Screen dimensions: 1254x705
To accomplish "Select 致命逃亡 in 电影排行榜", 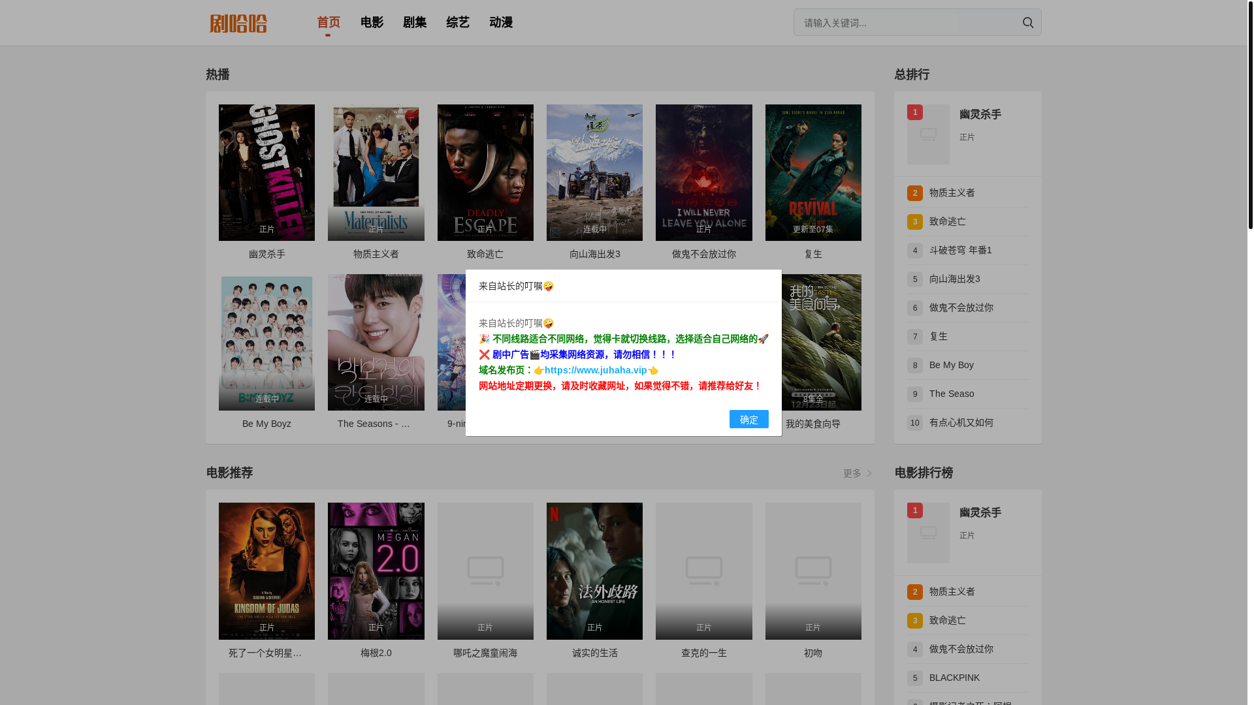I will click(947, 620).
